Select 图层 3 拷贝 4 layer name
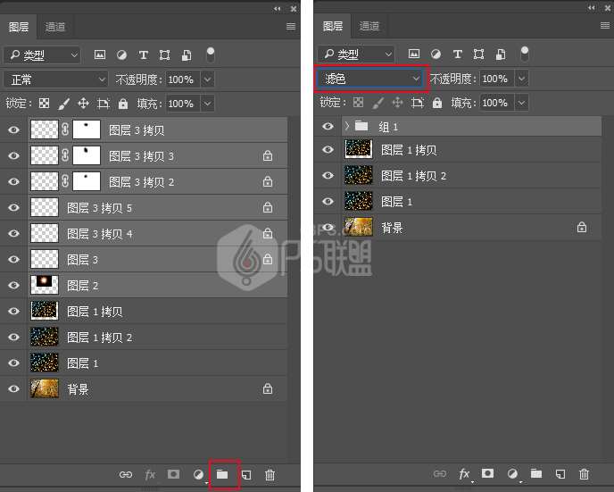This screenshot has height=492, width=614. (x=99, y=234)
